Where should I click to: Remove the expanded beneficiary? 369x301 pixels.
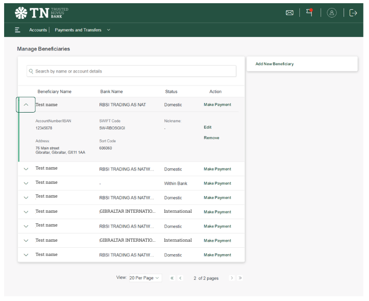(x=211, y=138)
